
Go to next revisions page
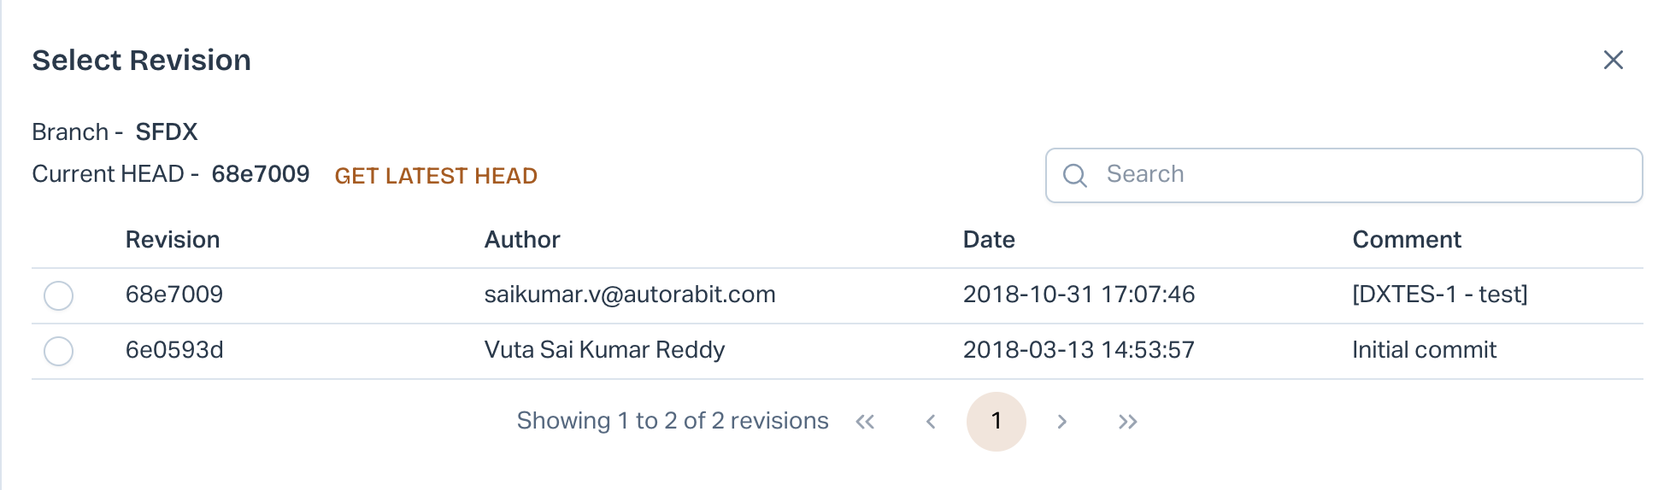[1062, 422]
